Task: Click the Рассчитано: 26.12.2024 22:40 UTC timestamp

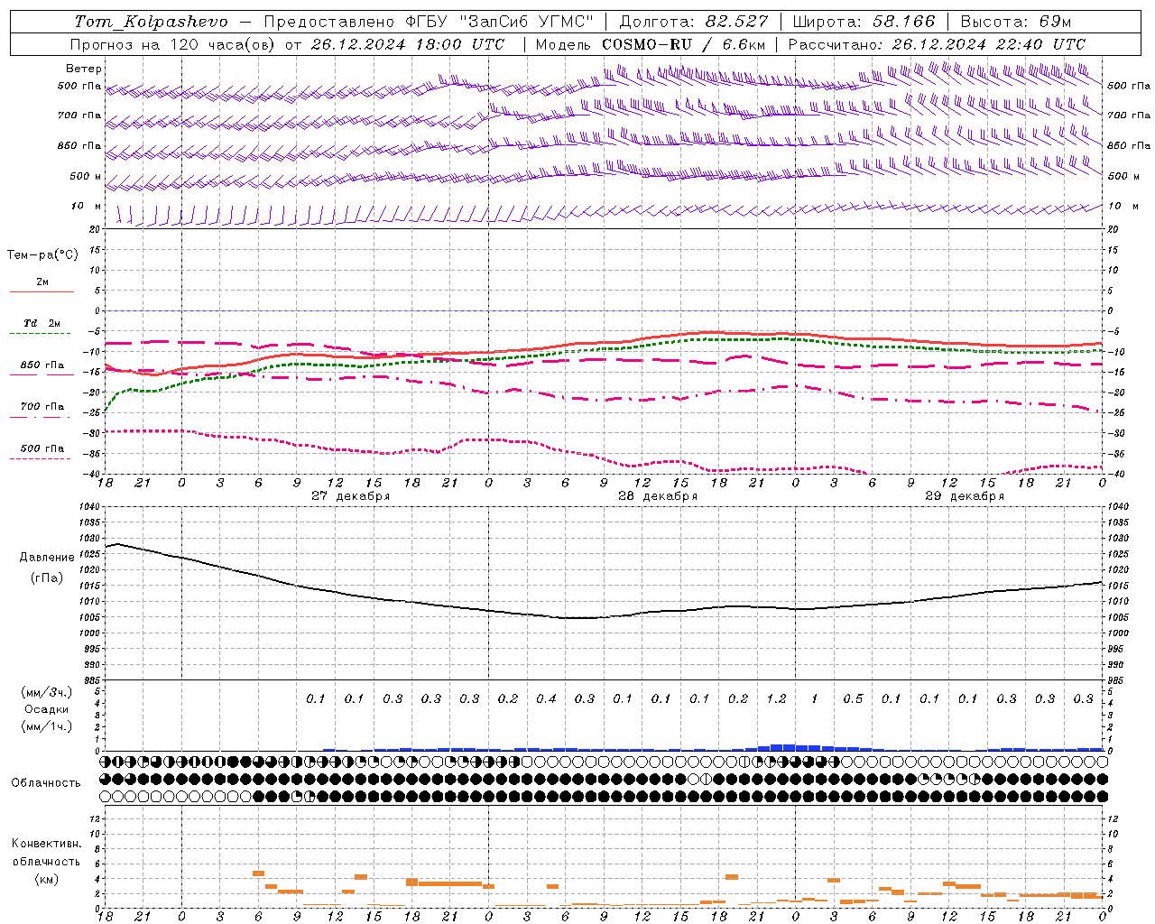Action: click(937, 44)
